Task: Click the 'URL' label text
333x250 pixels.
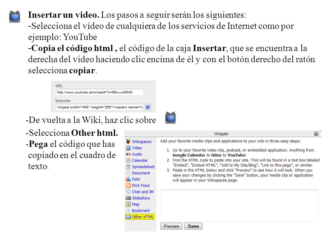Action: [59, 86]
